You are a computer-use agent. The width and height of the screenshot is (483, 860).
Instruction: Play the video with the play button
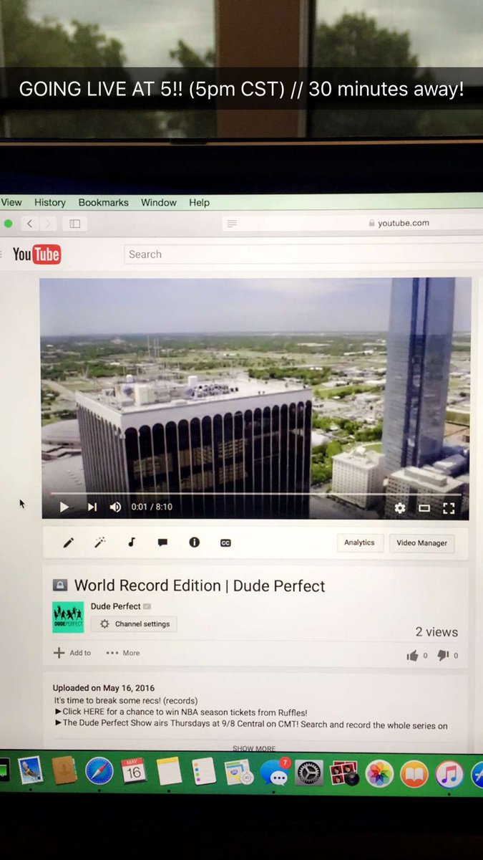[x=64, y=507]
